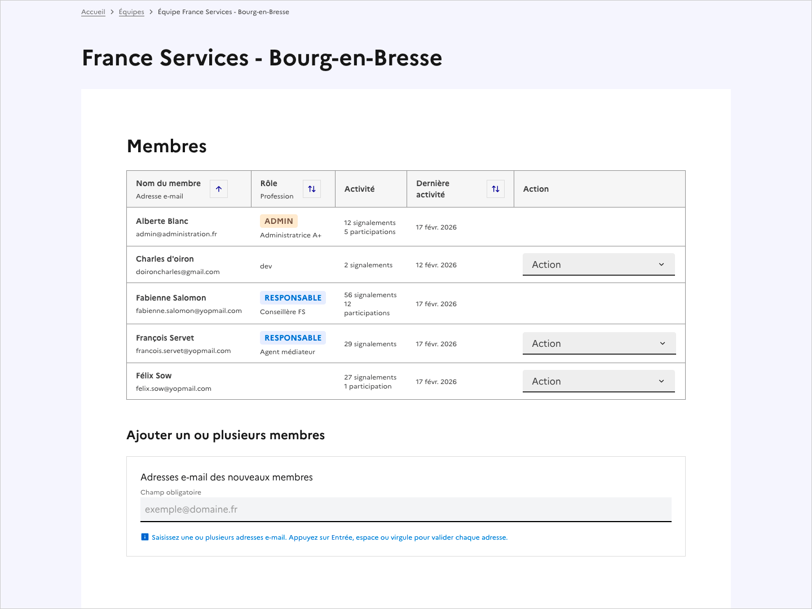Click the blue info icon below the email field
This screenshot has height=609, width=812.
pos(145,537)
